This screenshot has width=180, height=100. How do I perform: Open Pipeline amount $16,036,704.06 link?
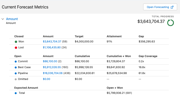pyautogui.click(x=53, y=73)
